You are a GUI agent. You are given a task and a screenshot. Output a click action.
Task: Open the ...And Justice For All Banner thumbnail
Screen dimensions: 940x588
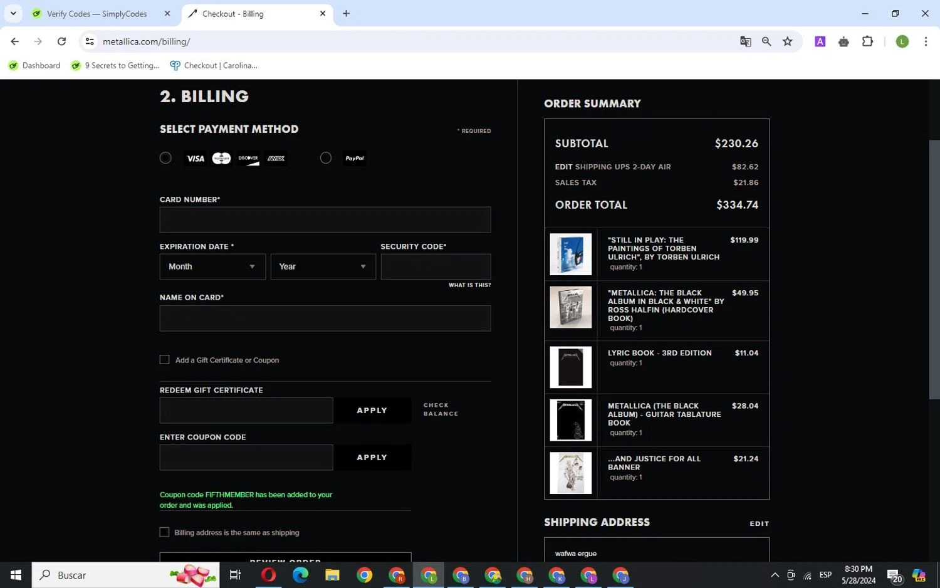pos(570,473)
